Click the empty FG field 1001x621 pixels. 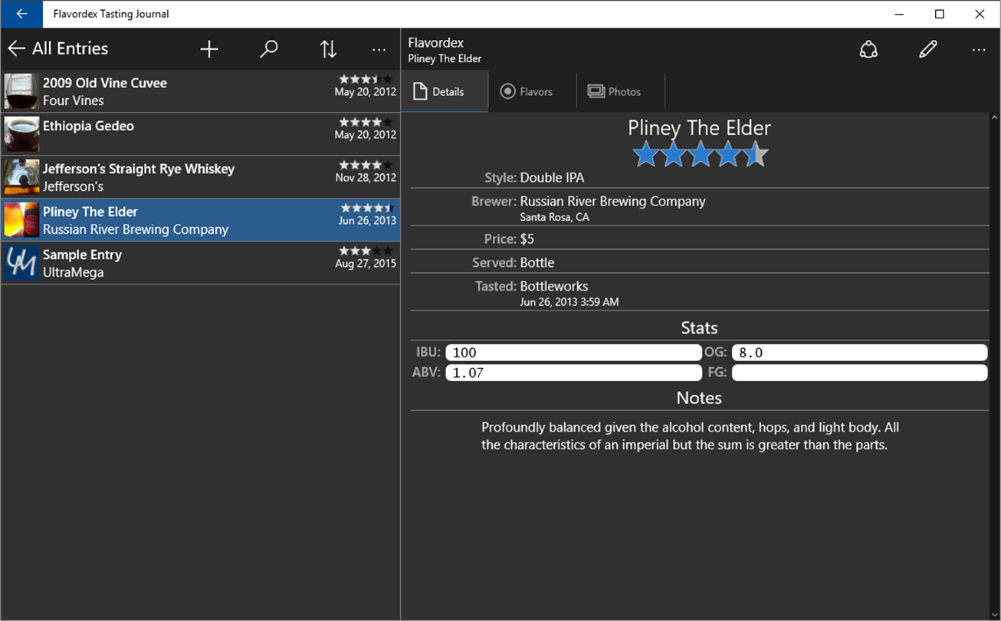tap(859, 373)
